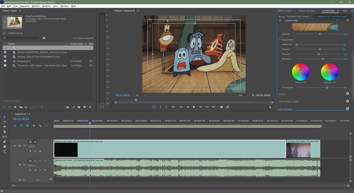Select the Pen tool
This screenshot has width=354, height=193.
click(x=5, y=142)
